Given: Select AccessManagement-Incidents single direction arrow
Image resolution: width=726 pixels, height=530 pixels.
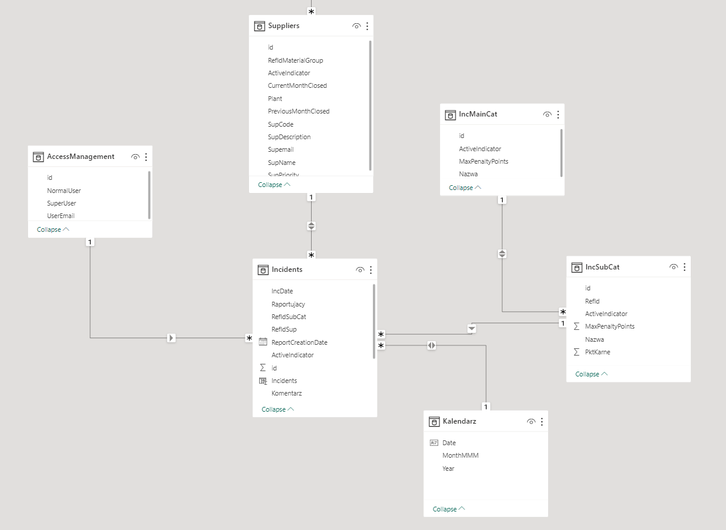Looking at the screenshot, I should click(x=171, y=338).
